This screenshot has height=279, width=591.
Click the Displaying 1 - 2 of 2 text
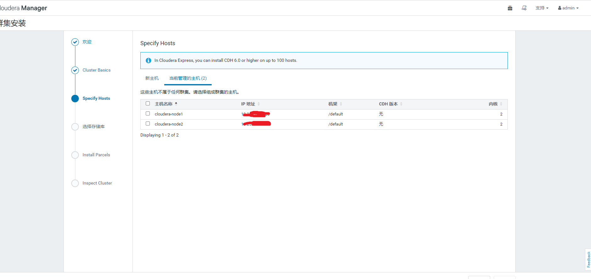pyautogui.click(x=160, y=135)
